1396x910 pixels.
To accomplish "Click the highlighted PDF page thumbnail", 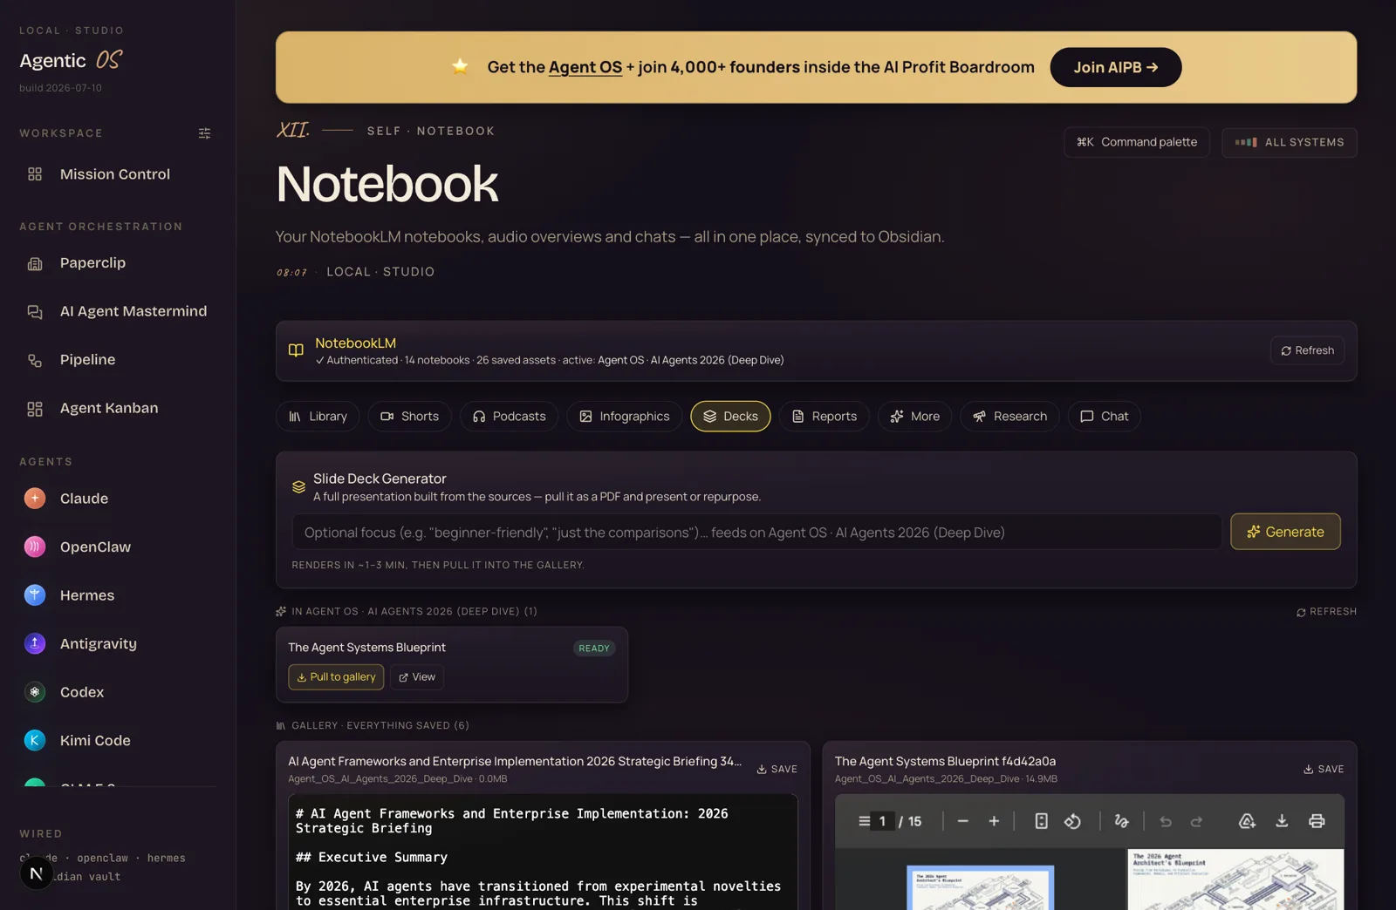I will (981, 887).
